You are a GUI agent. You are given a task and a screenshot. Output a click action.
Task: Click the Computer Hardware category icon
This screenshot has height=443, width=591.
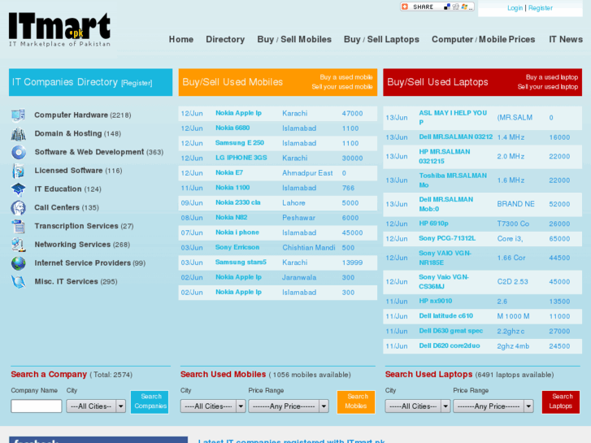pos(18,115)
